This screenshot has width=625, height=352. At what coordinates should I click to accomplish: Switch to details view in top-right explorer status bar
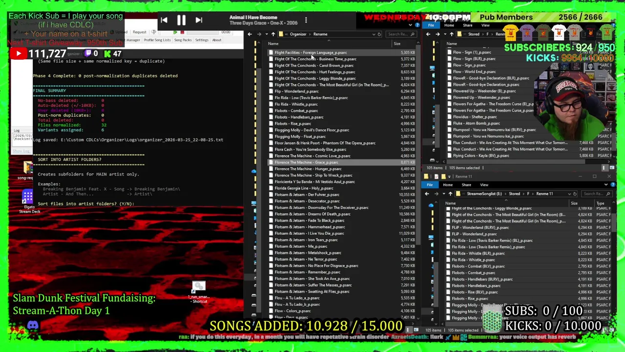pos(605,168)
